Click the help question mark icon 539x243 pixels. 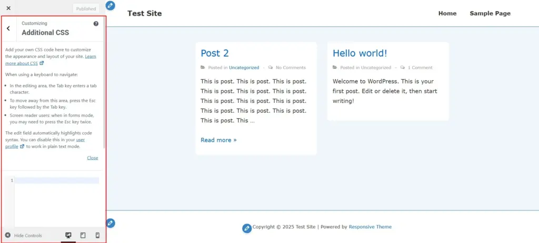coord(96,24)
